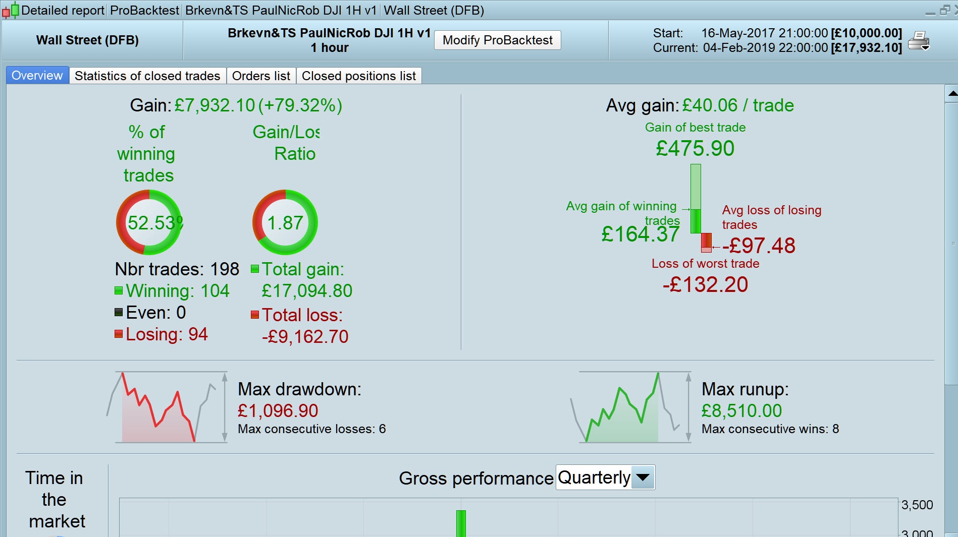Image resolution: width=958 pixels, height=537 pixels.
Task: Click the black Even legend square
Action: [x=119, y=312]
